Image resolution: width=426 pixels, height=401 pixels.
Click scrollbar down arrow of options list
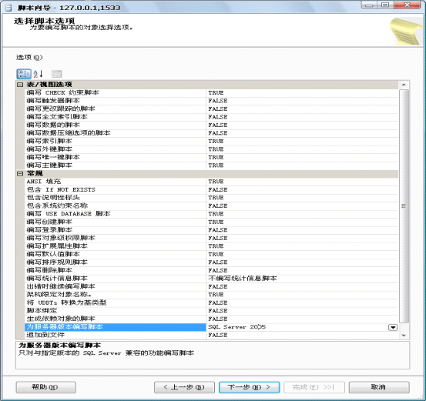tap(404, 336)
